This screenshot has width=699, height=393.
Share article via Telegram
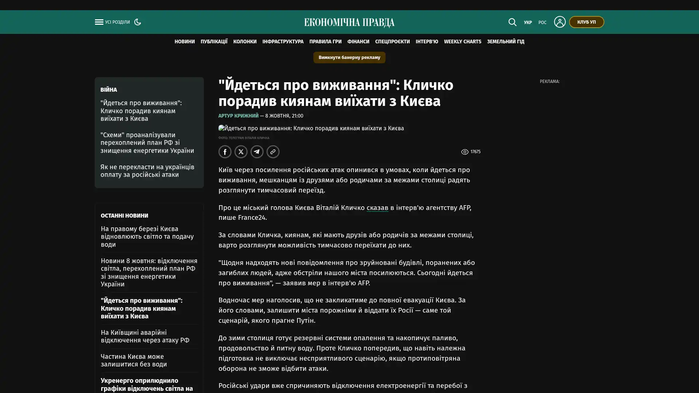coord(257,152)
